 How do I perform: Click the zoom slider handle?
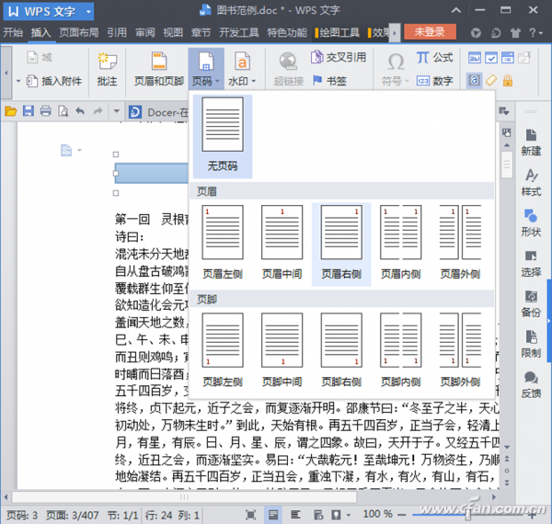pyautogui.click(x=468, y=515)
